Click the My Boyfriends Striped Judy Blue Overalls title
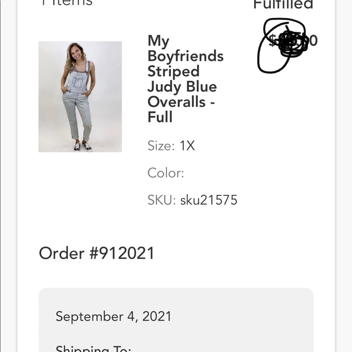The width and height of the screenshot is (352, 352). pyautogui.click(x=185, y=79)
